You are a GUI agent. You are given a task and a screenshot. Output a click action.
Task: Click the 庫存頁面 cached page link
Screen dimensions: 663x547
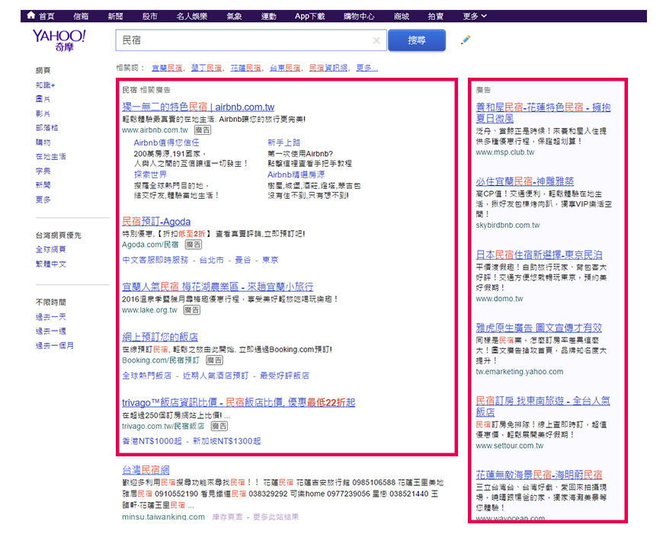coord(228,517)
